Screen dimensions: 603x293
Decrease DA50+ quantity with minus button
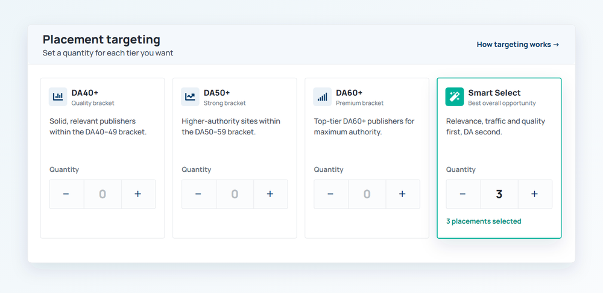tap(199, 194)
